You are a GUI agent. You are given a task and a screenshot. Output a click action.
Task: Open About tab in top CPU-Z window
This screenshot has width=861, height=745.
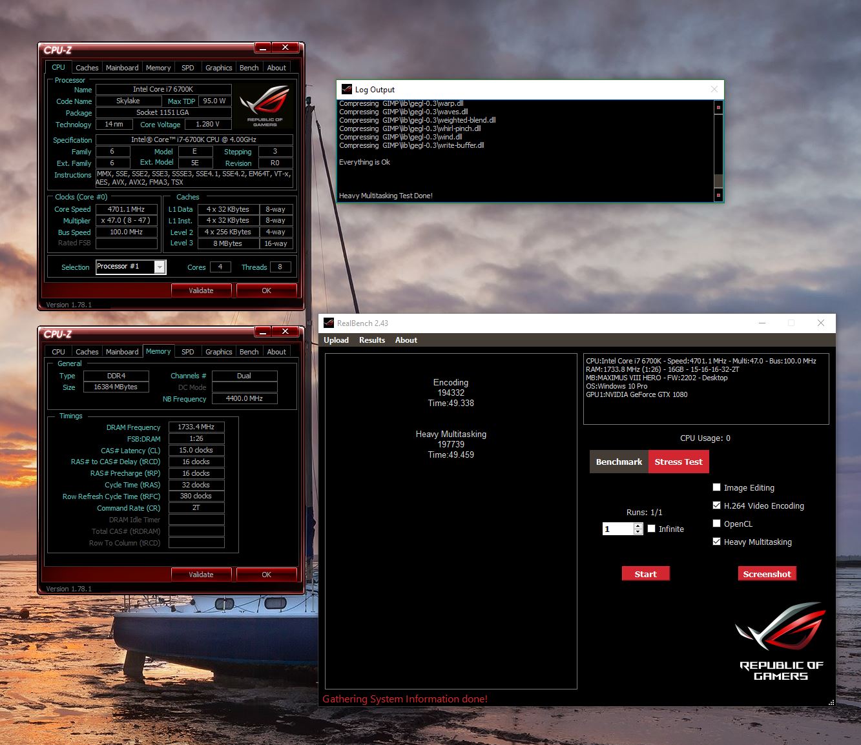(x=276, y=68)
